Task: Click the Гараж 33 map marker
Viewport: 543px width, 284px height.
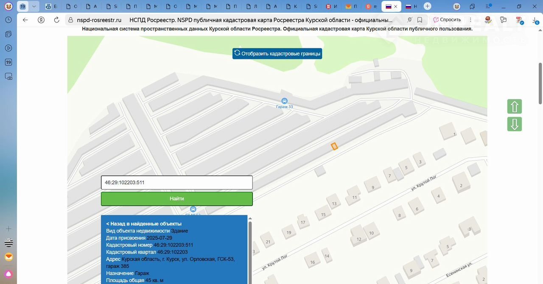Action: pyautogui.click(x=284, y=101)
